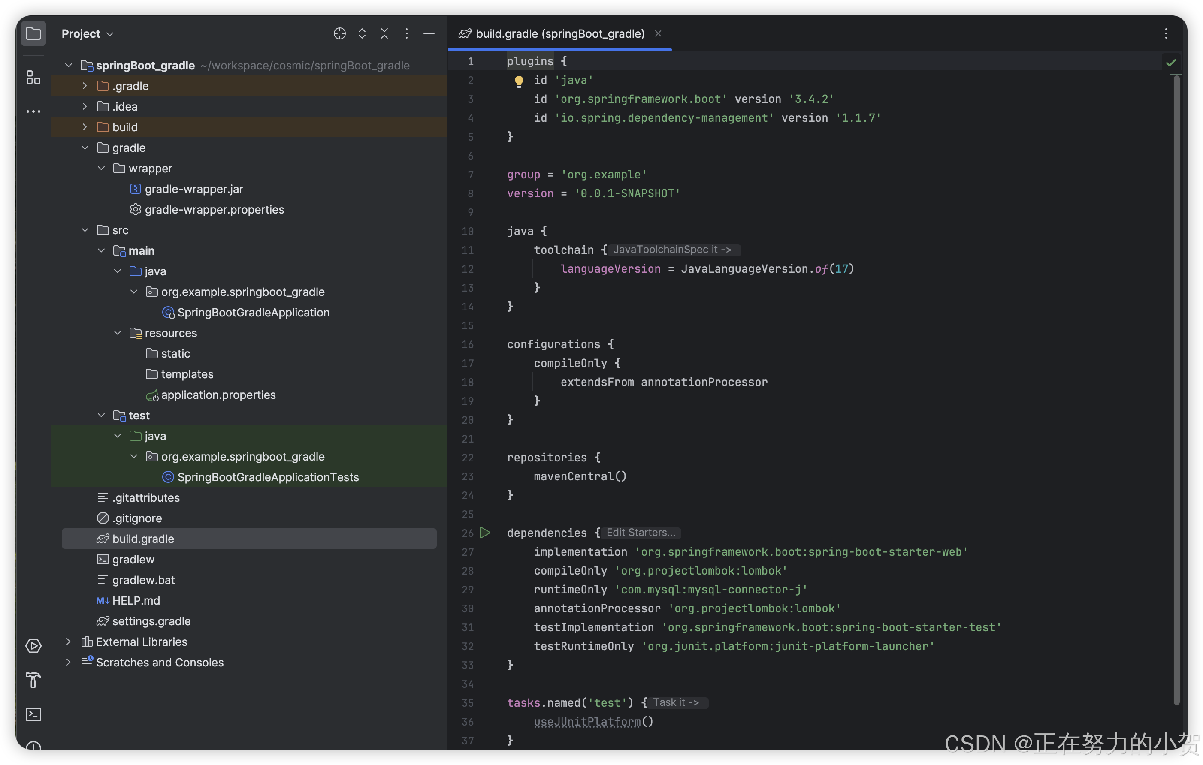Open the Terminal tool window icon
The width and height of the screenshot is (1203, 765).
pos(33,714)
